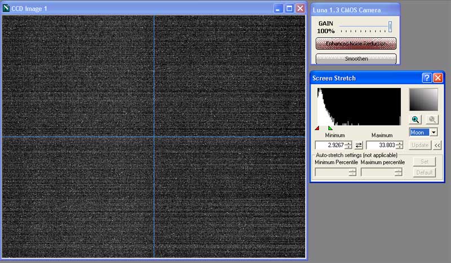Click the grayscale gradient preview swatch

tap(423, 100)
